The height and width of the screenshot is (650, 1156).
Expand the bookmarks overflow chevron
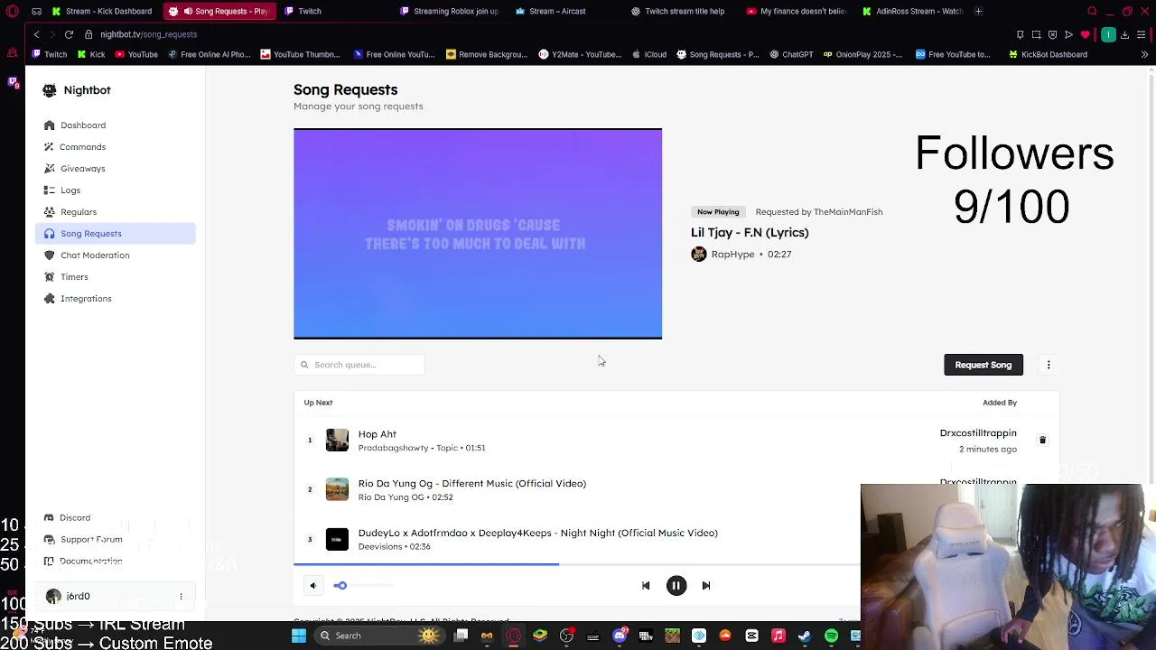(x=1144, y=54)
